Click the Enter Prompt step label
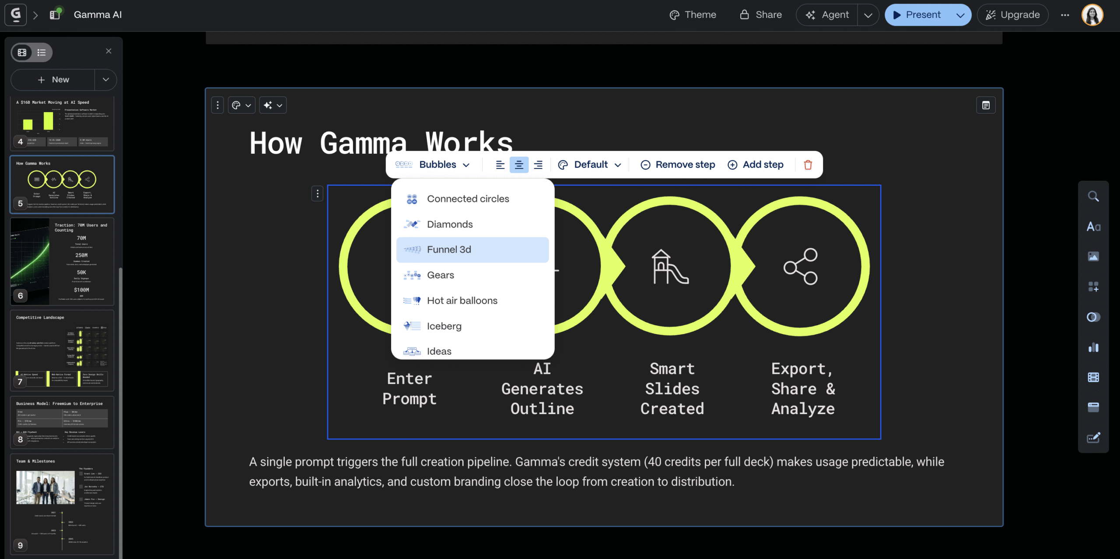 pyautogui.click(x=409, y=389)
